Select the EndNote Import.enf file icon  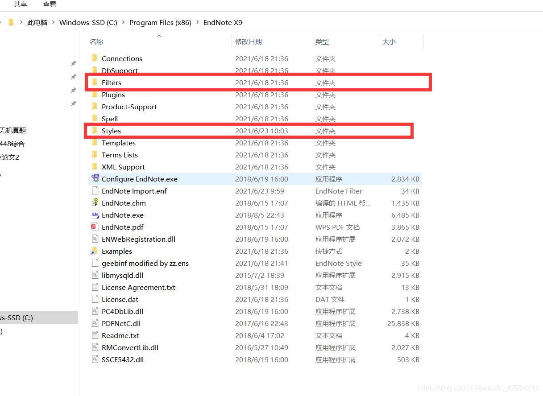95,191
